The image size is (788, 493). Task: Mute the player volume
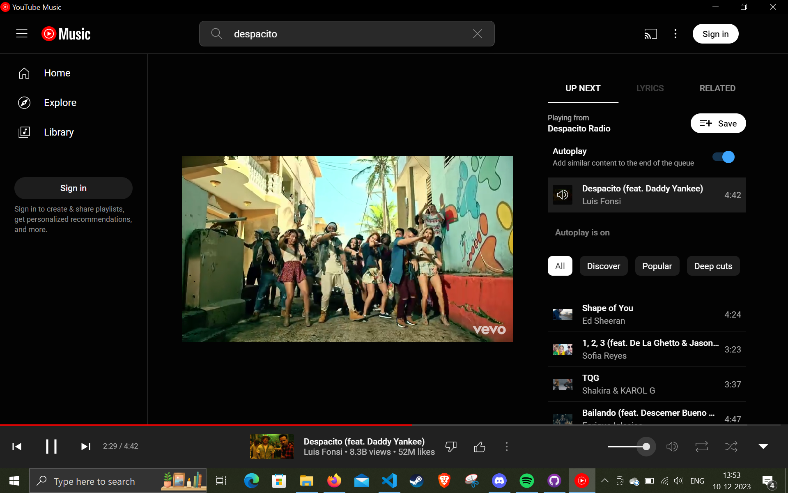[x=672, y=446]
